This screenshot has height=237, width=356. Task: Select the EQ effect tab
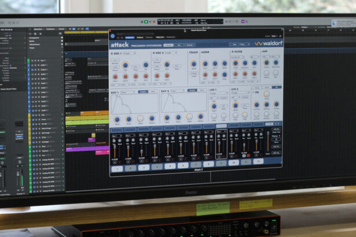point(277,87)
